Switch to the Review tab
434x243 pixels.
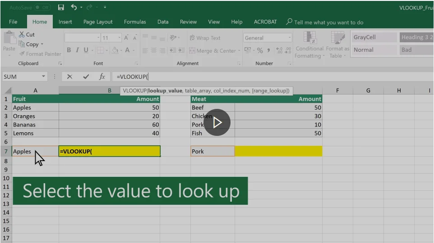(x=188, y=22)
